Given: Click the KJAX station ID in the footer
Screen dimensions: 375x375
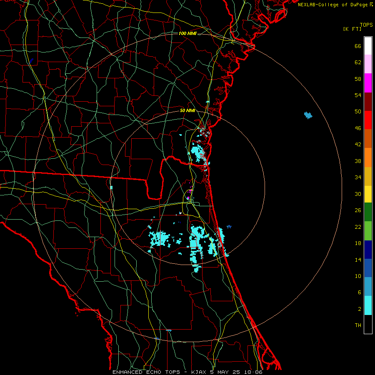Looking at the screenshot, I should coord(200,372).
